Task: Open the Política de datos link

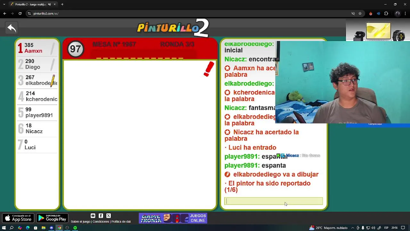Action: coord(121,222)
